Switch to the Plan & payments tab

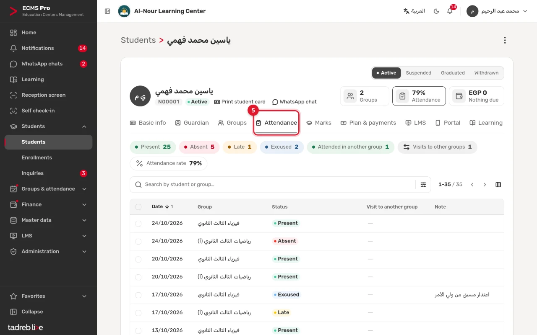[368, 123]
